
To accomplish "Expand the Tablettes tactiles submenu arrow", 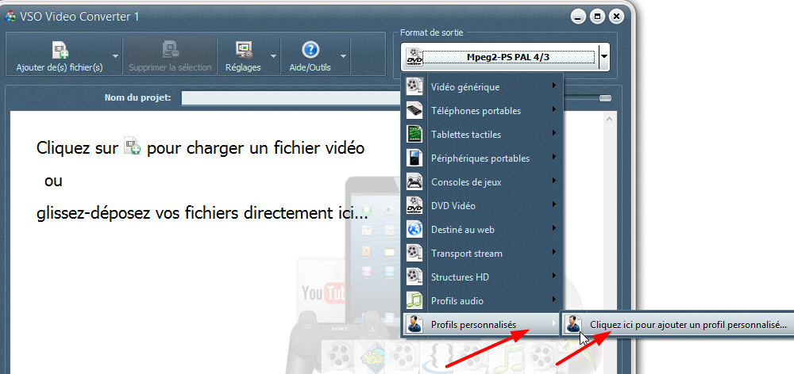I will 554,133.
